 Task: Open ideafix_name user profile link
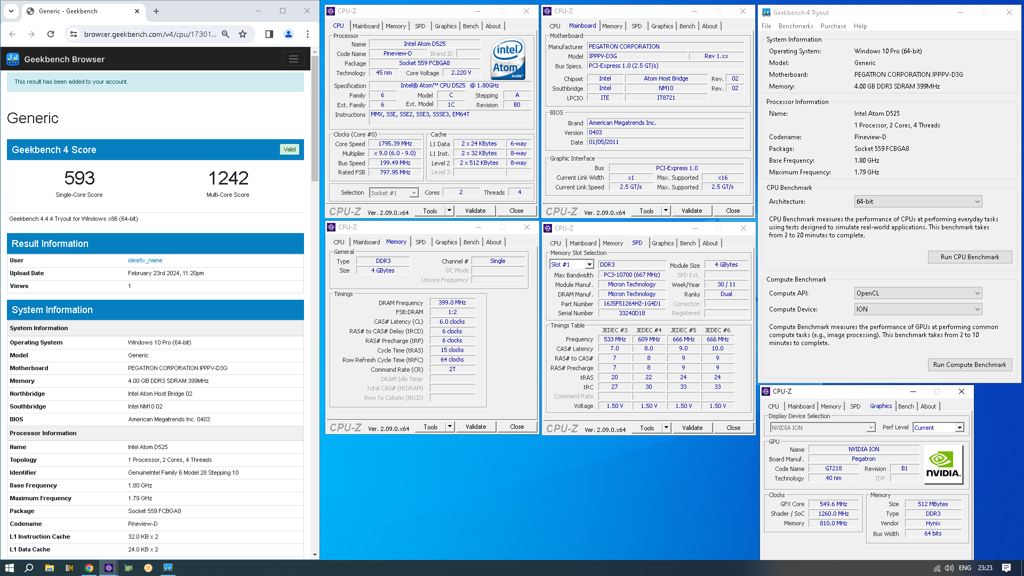pos(145,261)
